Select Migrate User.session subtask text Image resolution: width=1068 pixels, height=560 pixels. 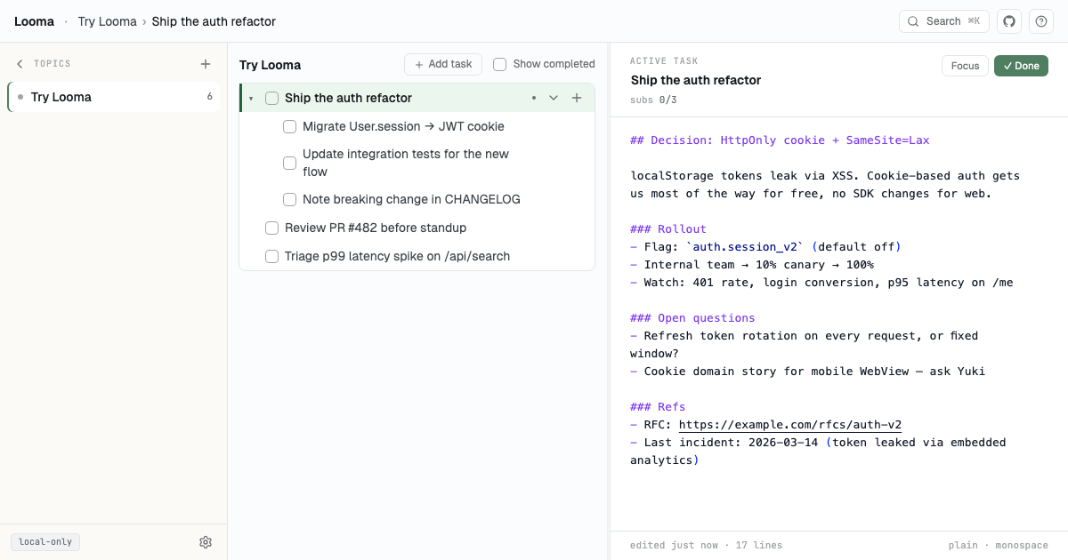click(x=403, y=126)
